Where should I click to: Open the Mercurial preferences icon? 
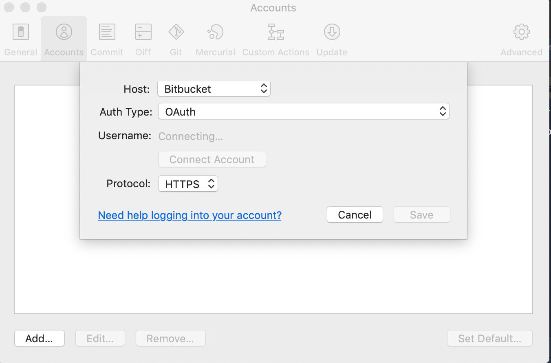coord(215,32)
